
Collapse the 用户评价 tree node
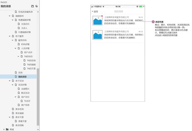tap(15, 97)
